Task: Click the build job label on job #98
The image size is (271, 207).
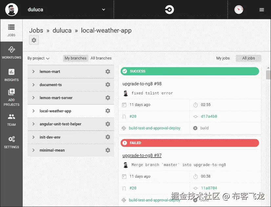Action: tap(204, 128)
